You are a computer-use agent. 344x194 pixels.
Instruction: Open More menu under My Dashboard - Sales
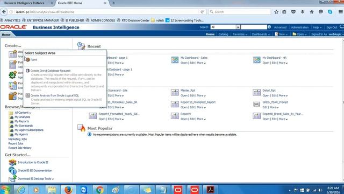201,63
